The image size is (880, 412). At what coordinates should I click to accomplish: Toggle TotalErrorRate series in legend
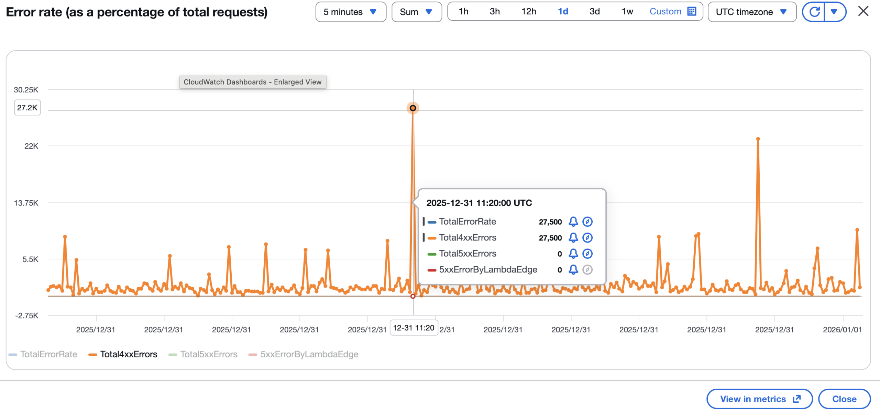point(48,354)
